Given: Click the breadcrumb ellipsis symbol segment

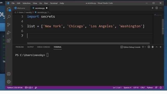Looking at the screenshot, I should [x=50, y=13].
